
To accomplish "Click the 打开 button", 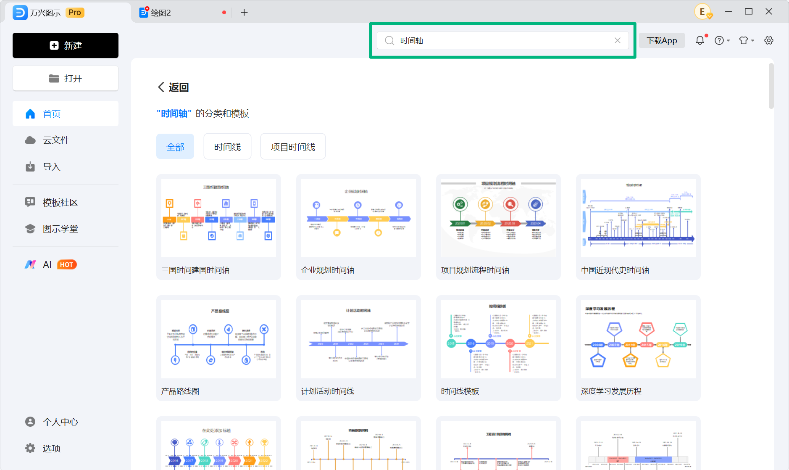I will click(66, 78).
